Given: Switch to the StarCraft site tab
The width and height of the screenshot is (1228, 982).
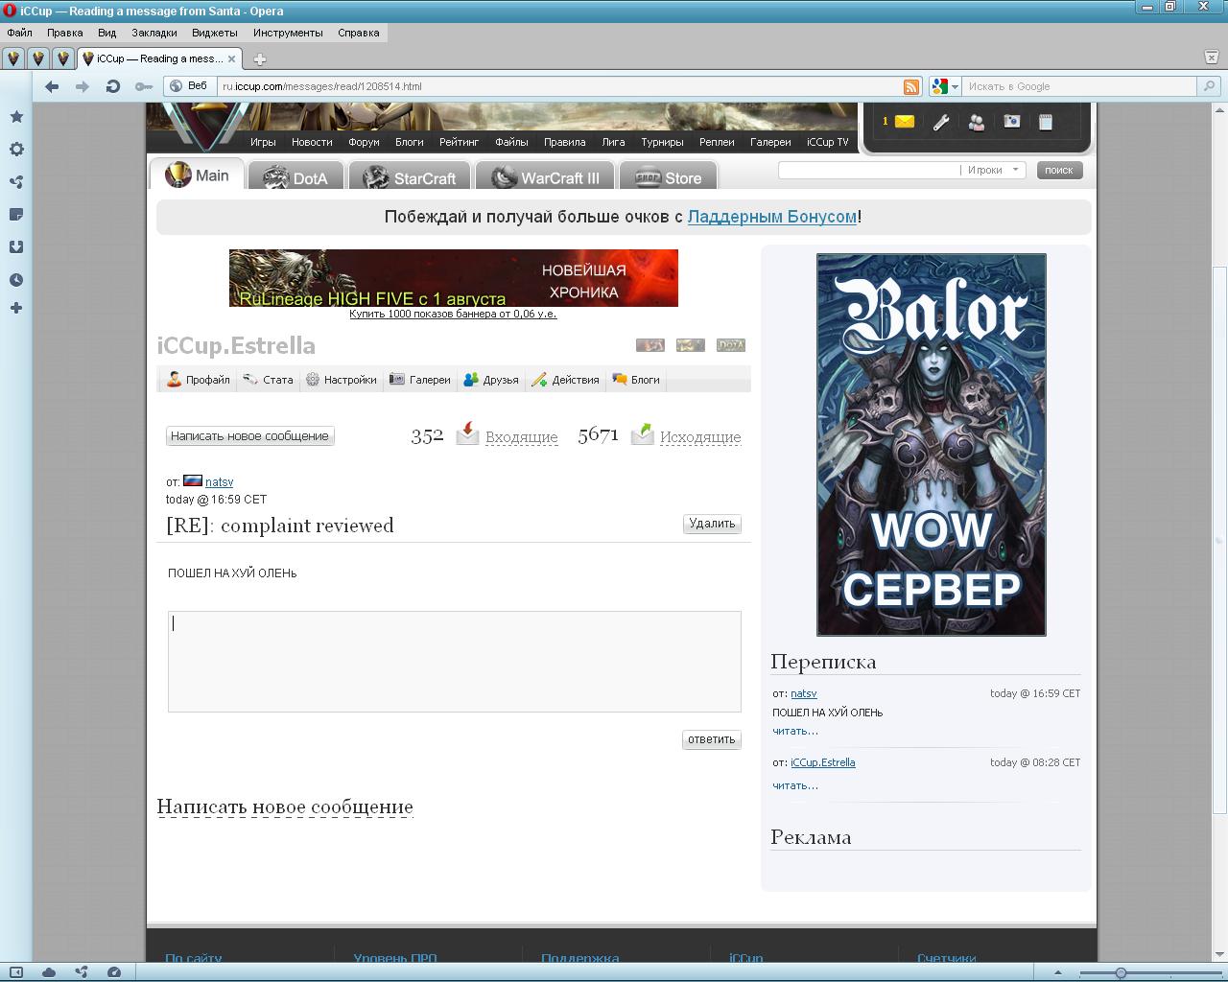Looking at the screenshot, I should coord(410,177).
